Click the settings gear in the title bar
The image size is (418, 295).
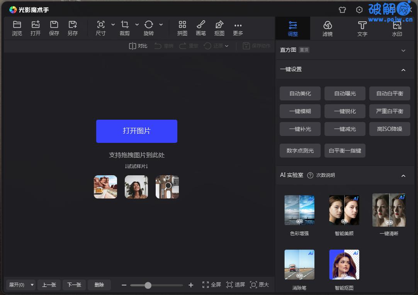pos(359,10)
